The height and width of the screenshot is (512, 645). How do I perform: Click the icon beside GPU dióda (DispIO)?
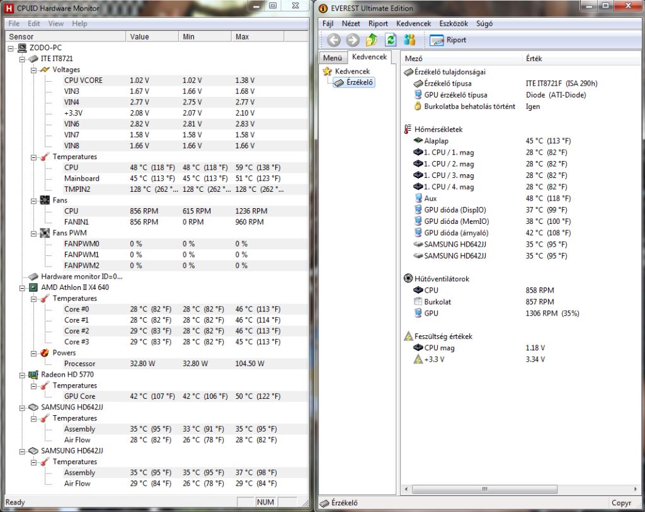(418, 209)
